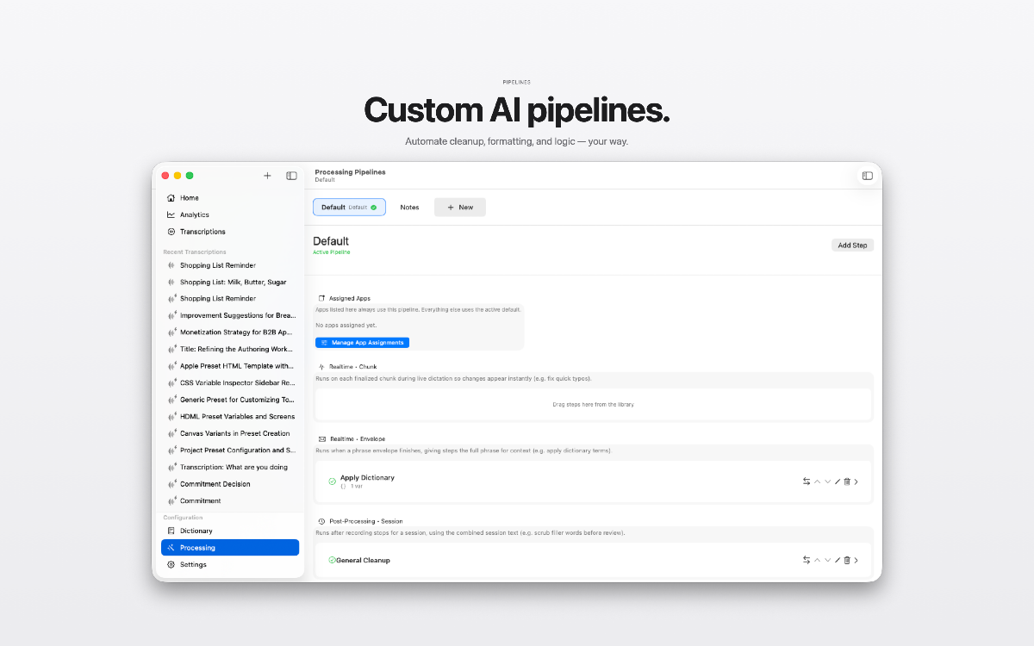The image size is (1034, 646).
Task: Expand the General Cleanup step details chevron
Action: pos(856,560)
